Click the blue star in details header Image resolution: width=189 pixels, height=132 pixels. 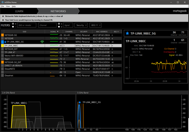point(127,33)
